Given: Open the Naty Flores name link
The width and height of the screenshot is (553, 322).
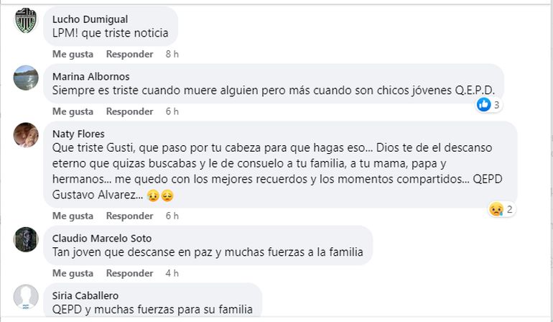Looking at the screenshot, I should (78, 133).
